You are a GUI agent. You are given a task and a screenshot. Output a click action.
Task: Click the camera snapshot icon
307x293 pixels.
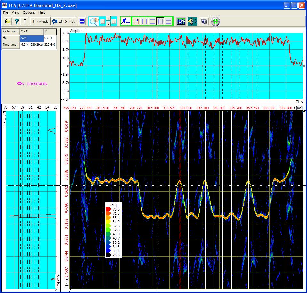[204, 21]
